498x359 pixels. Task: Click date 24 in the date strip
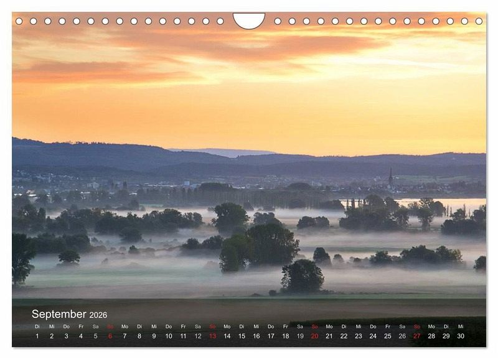[x=373, y=336]
